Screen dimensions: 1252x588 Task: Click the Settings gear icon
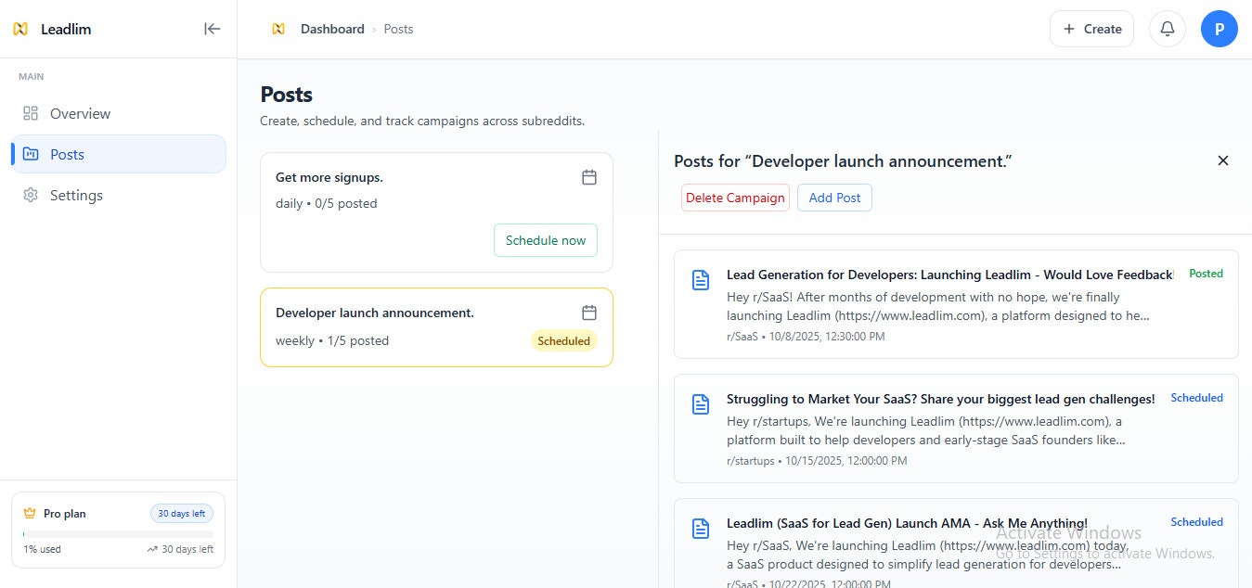click(x=31, y=195)
